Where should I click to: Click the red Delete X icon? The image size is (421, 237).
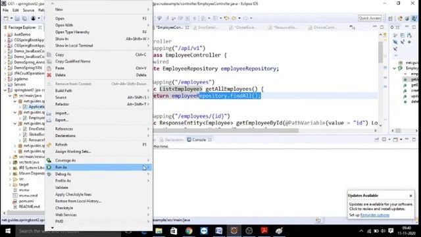click(x=49, y=75)
